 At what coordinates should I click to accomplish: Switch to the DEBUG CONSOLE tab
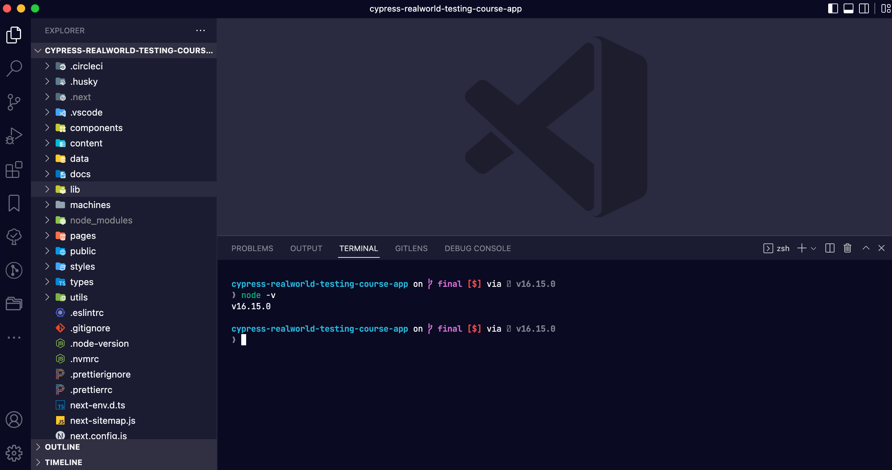coord(478,248)
